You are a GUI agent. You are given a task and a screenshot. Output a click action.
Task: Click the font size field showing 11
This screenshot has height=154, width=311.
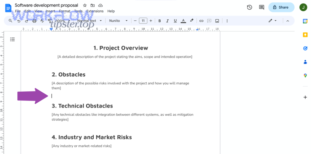point(143,21)
